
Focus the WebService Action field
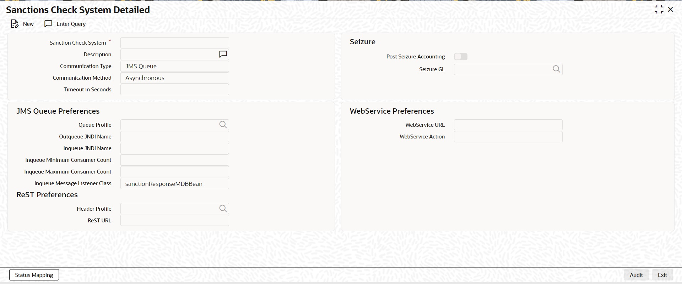click(508, 137)
